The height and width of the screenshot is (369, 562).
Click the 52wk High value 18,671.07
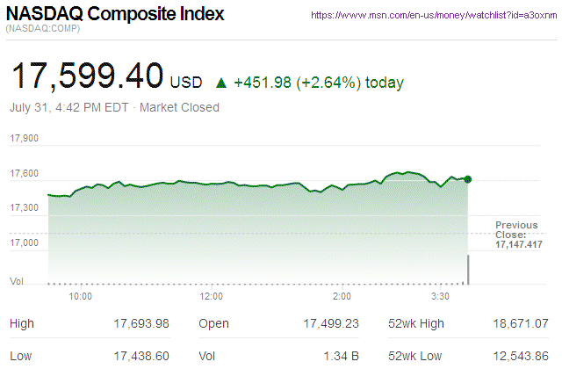(x=518, y=324)
